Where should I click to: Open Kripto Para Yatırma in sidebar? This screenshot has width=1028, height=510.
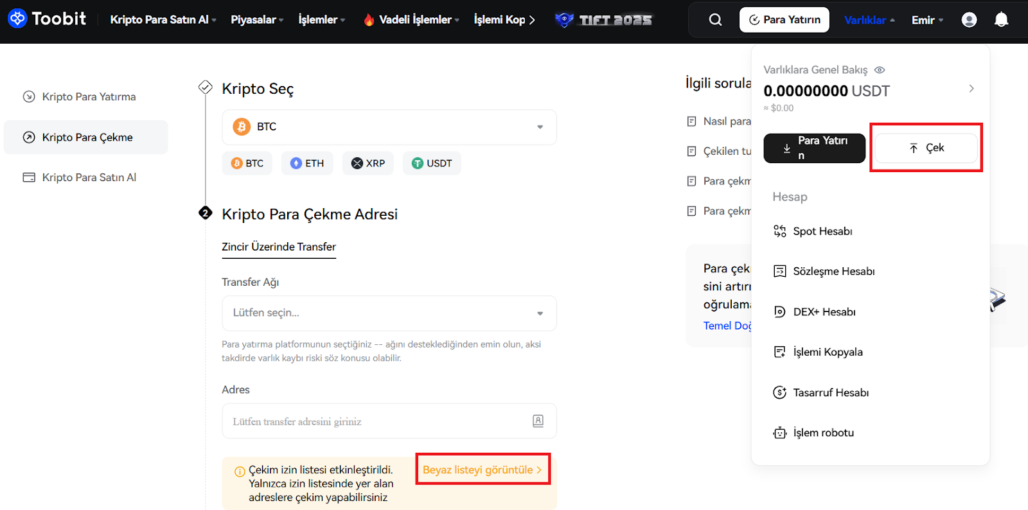[x=86, y=96]
